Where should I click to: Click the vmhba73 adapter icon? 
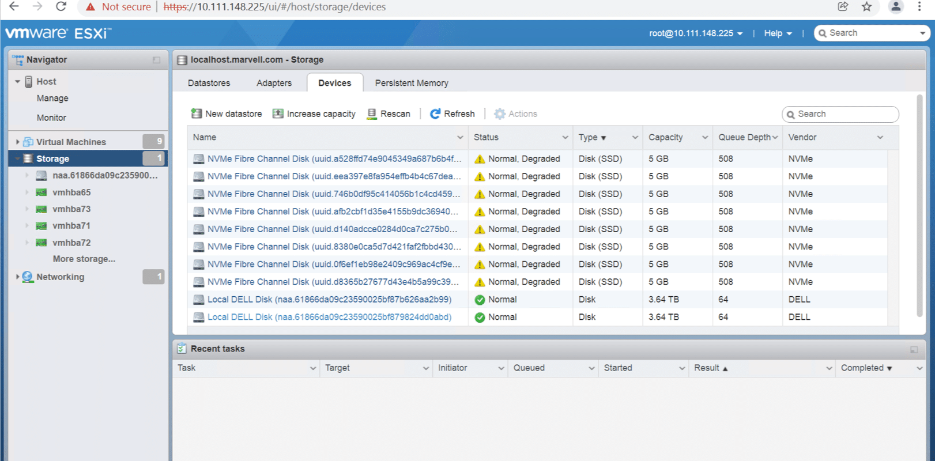point(42,209)
